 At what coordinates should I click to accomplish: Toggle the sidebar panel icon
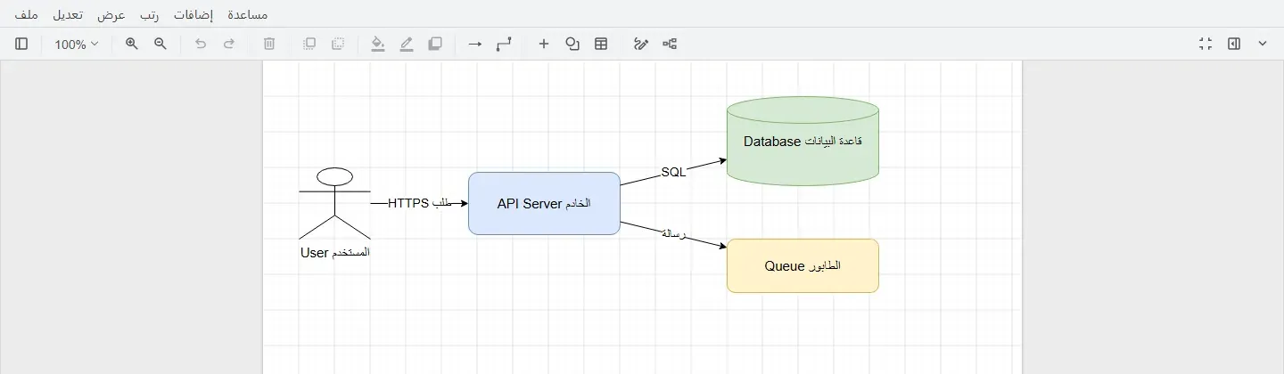point(21,44)
